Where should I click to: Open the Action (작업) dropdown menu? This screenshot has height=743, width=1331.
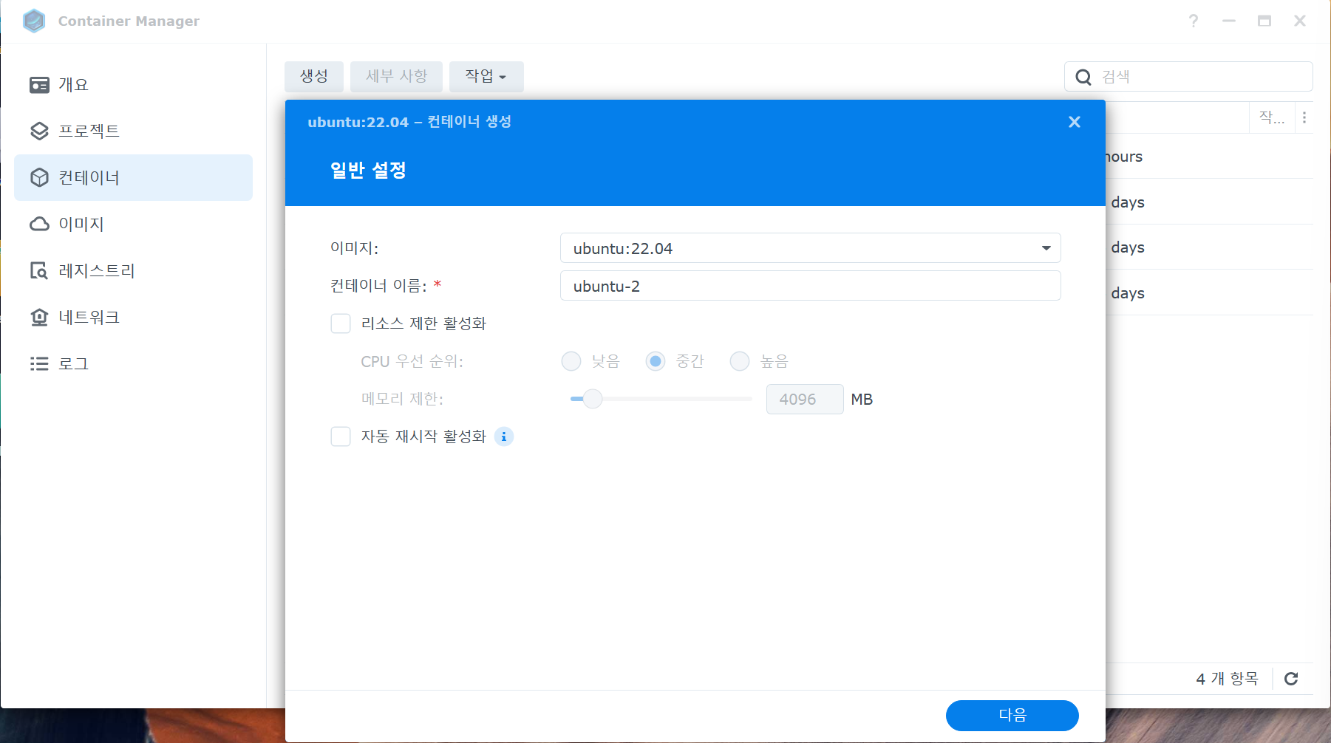point(486,77)
